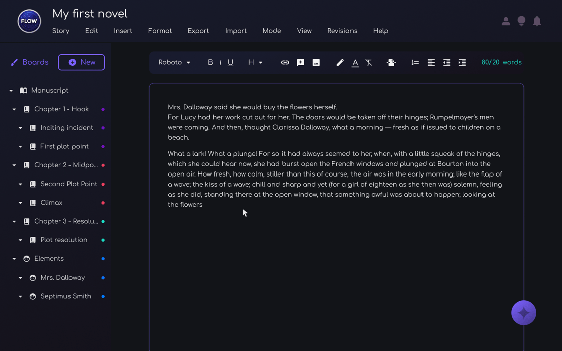Click the insert link icon

285,63
